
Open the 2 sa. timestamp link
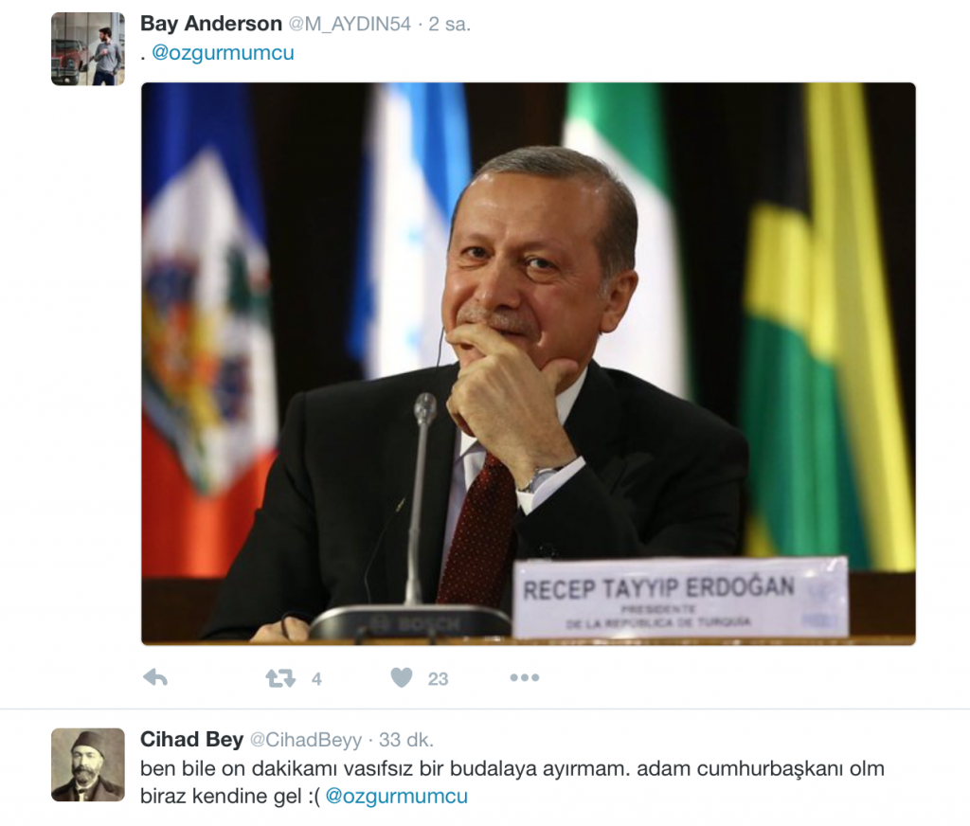point(450,24)
